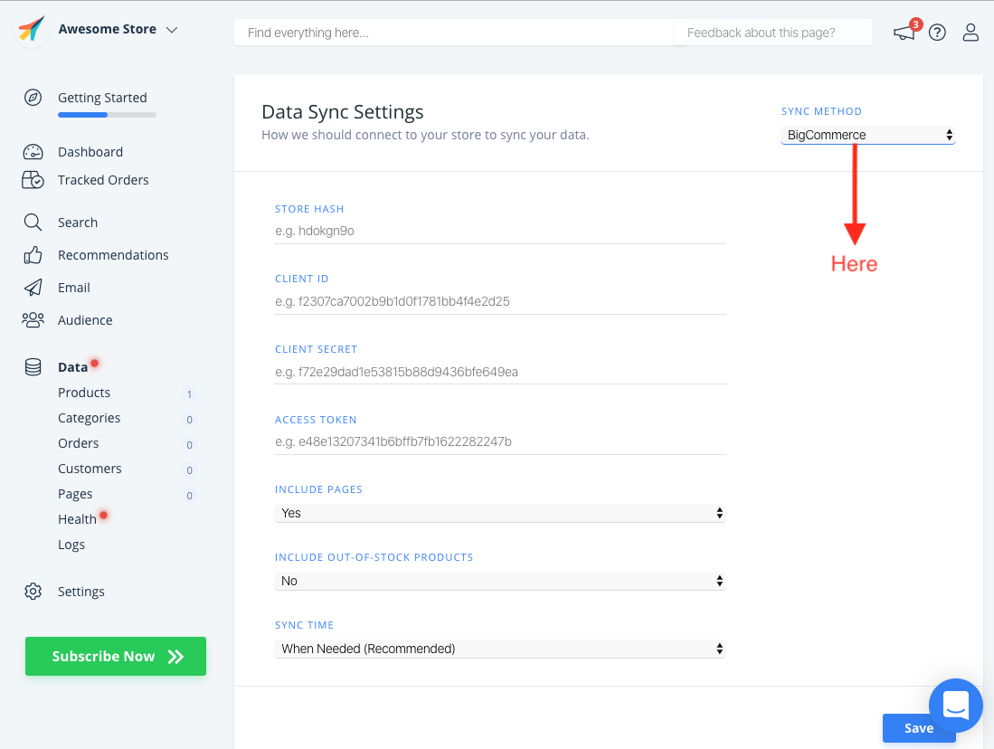Viewport: 994px width, 749px height.
Task: Click the announcements megaphone icon
Action: [x=904, y=33]
